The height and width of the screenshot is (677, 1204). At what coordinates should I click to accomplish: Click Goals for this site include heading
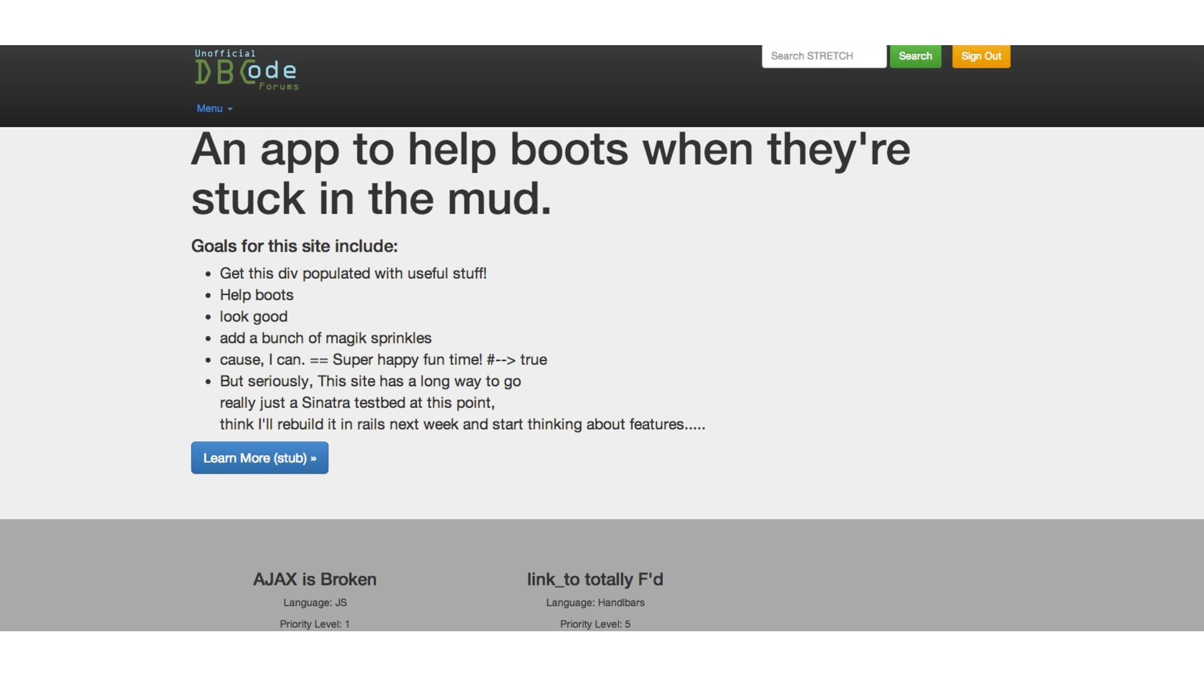[x=294, y=246]
